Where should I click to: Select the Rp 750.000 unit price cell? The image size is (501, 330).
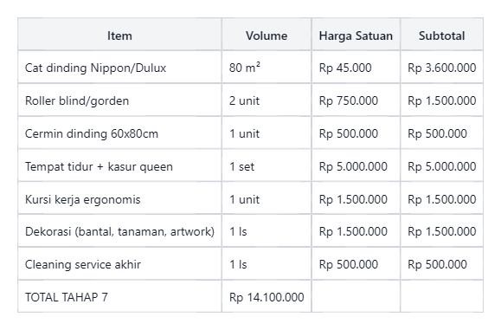[x=356, y=100]
